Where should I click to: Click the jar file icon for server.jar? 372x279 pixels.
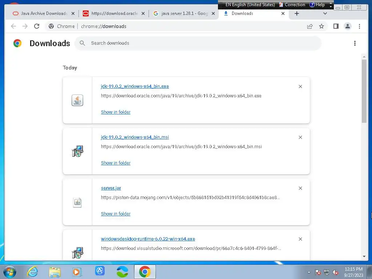[x=77, y=202]
